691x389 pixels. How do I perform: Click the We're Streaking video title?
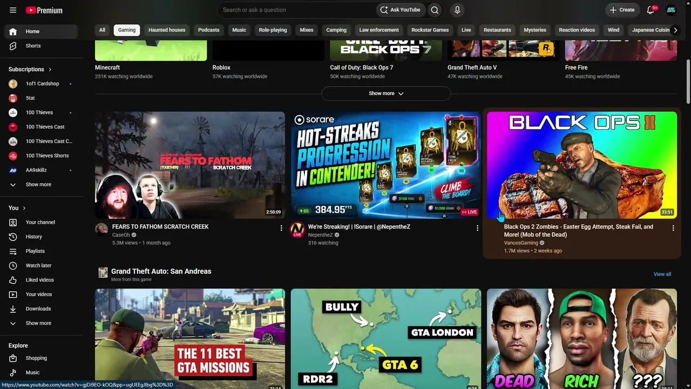(359, 227)
